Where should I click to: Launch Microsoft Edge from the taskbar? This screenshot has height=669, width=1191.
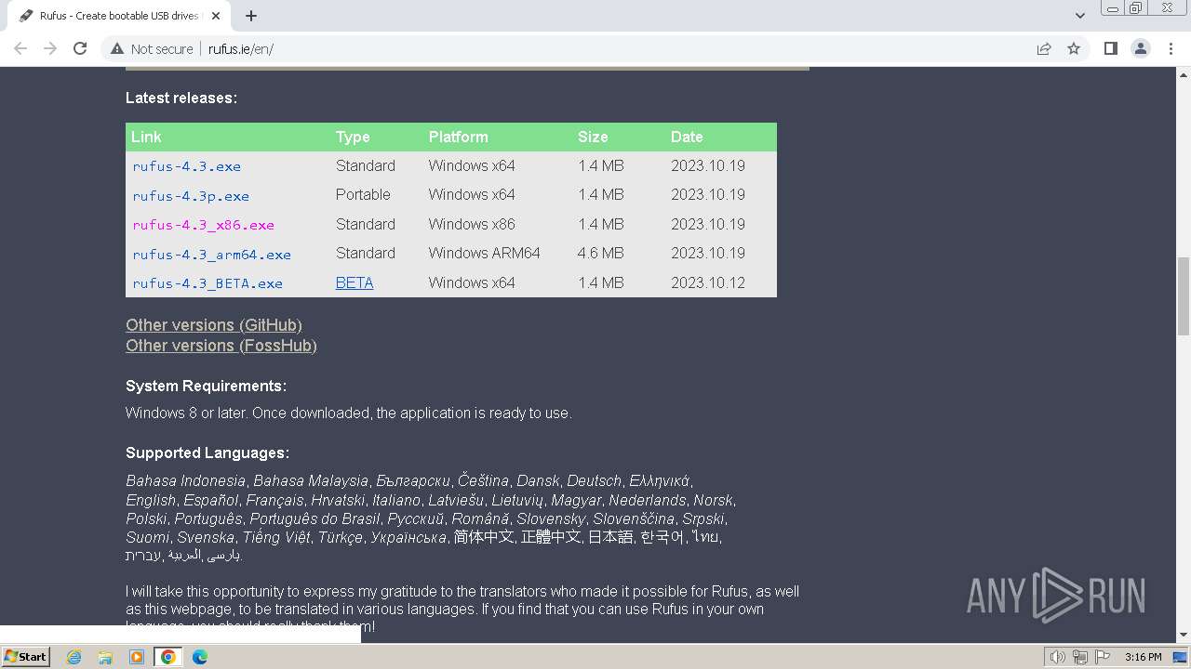(x=199, y=657)
